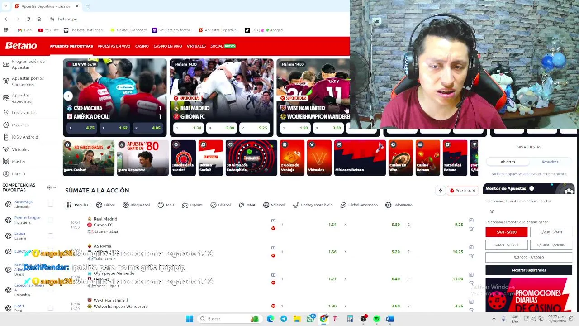Click Mostrar sugerencias button

click(529, 270)
